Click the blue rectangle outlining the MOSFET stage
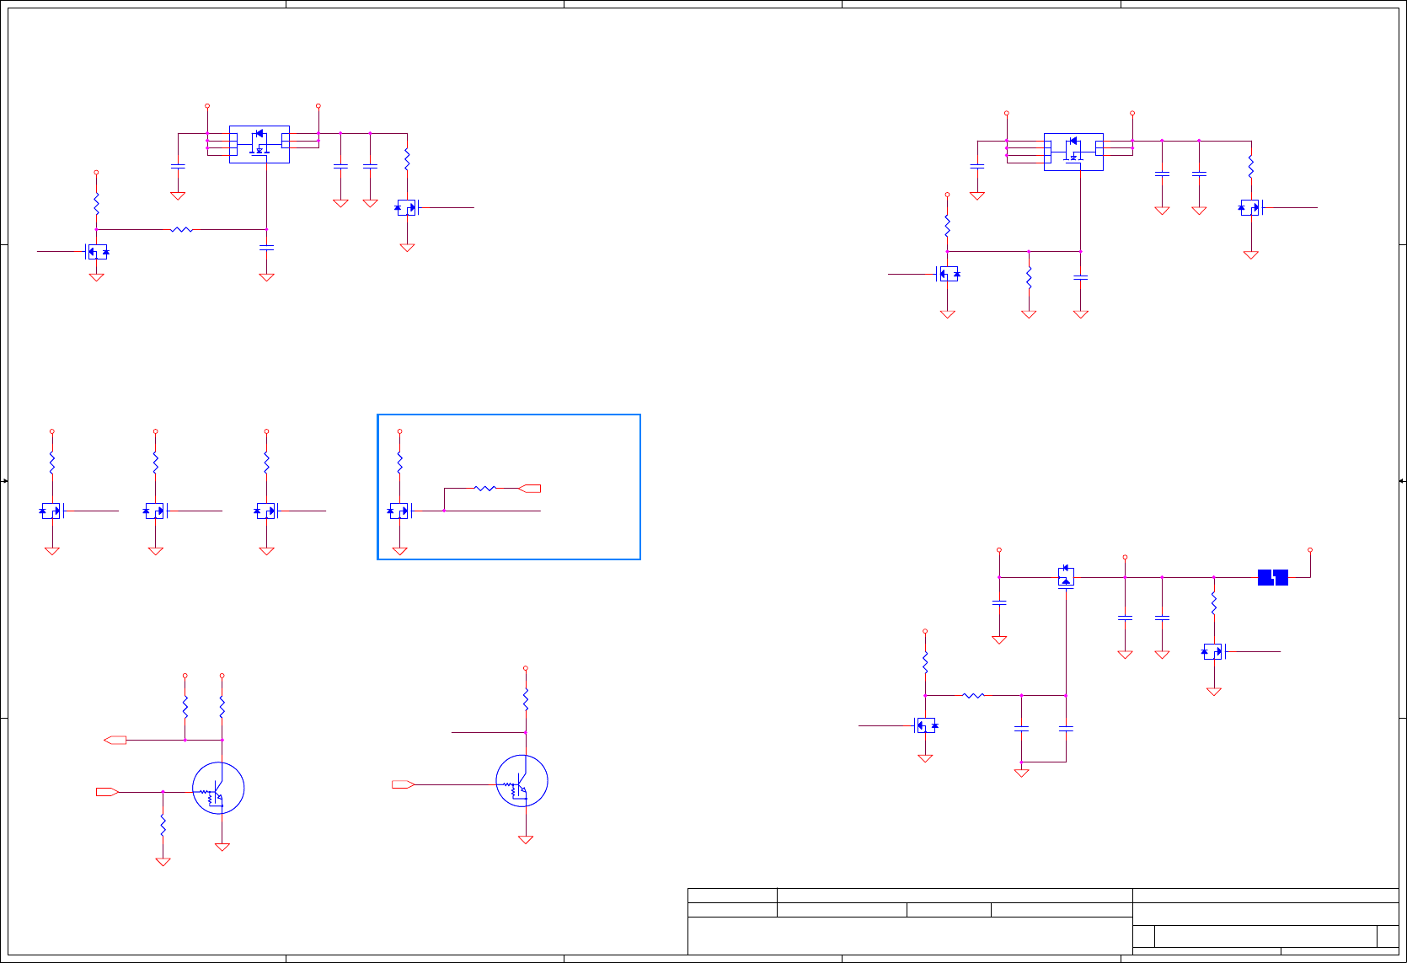 click(x=509, y=487)
